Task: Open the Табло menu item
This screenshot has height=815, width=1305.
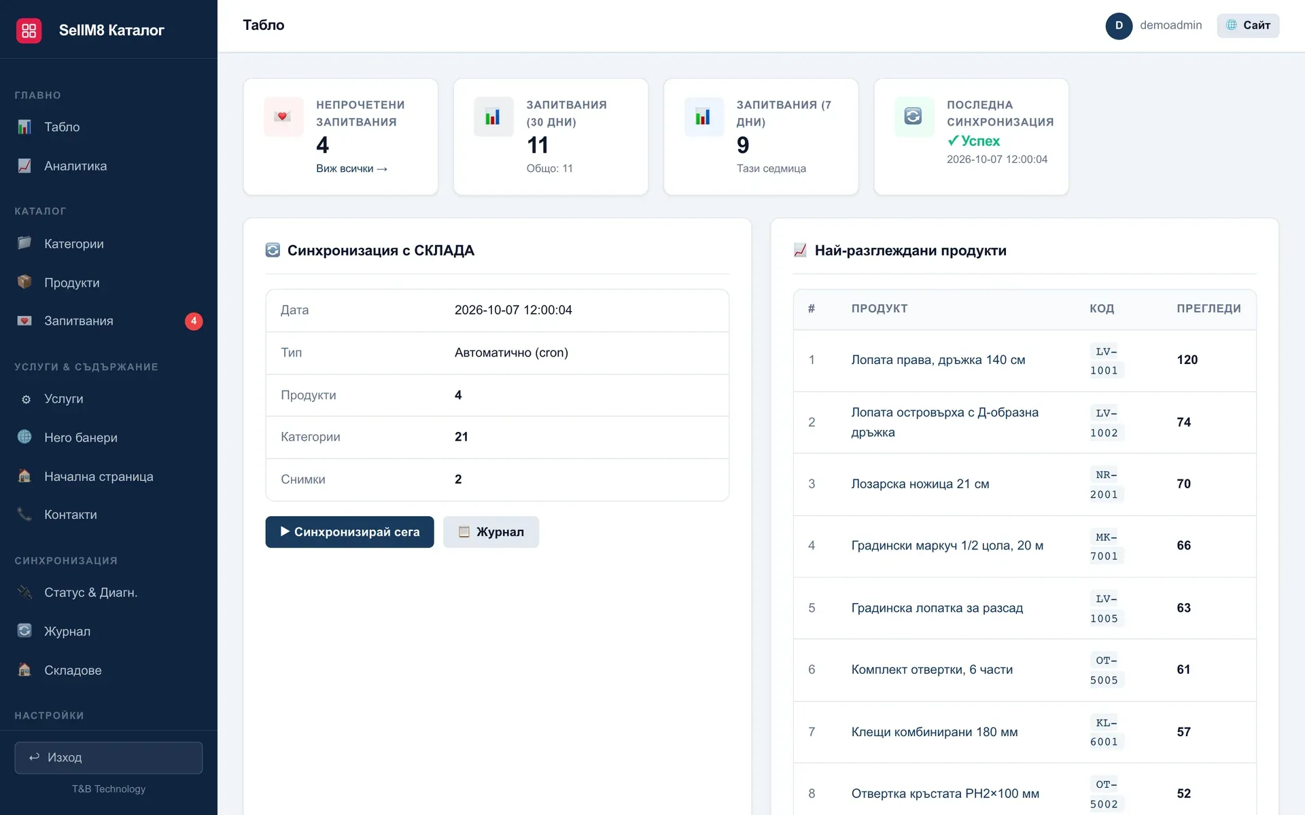Action: [x=109, y=127]
